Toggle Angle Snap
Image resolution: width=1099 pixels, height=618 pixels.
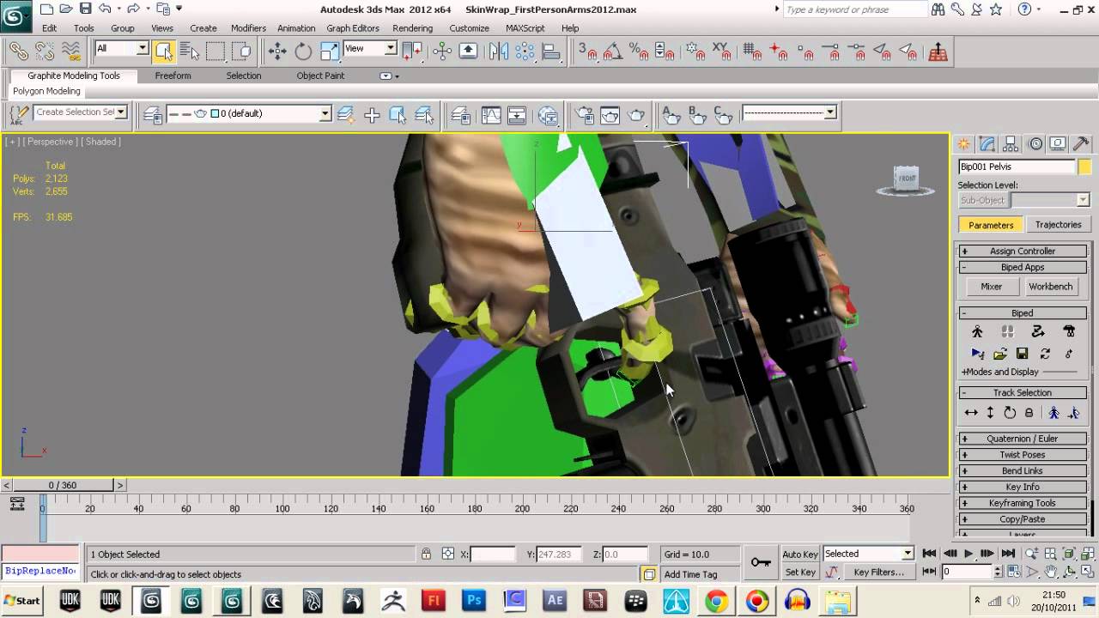(612, 51)
